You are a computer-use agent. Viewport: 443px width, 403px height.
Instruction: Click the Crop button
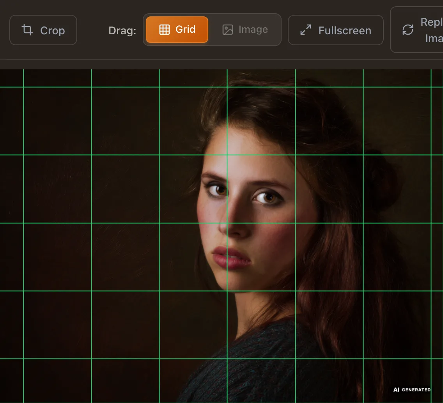tap(43, 30)
